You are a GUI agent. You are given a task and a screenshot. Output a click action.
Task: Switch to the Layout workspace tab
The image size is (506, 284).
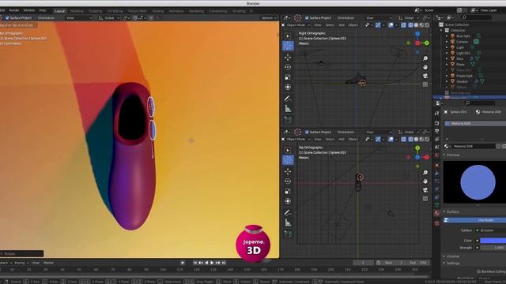pyautogui.click(x=60, y=11)
